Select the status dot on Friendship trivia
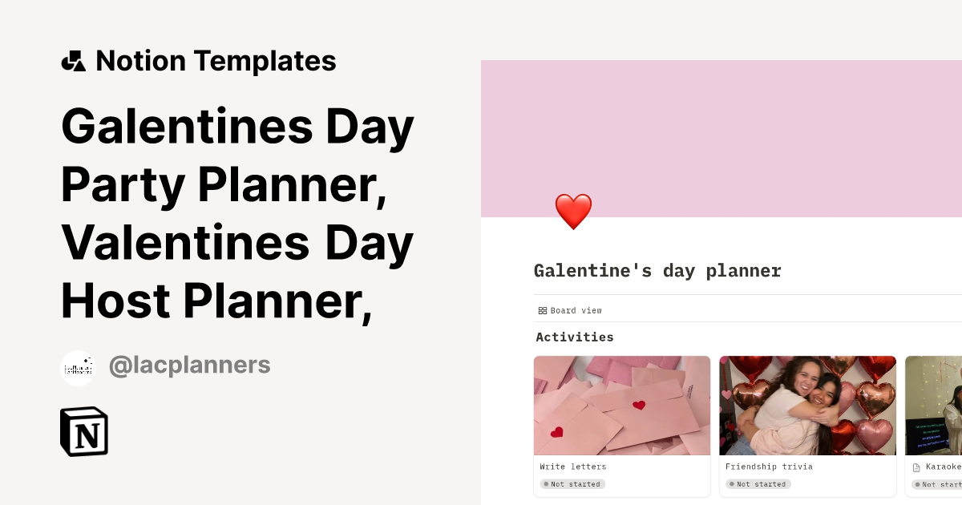The image size is (962, 505). coord(731,484)
